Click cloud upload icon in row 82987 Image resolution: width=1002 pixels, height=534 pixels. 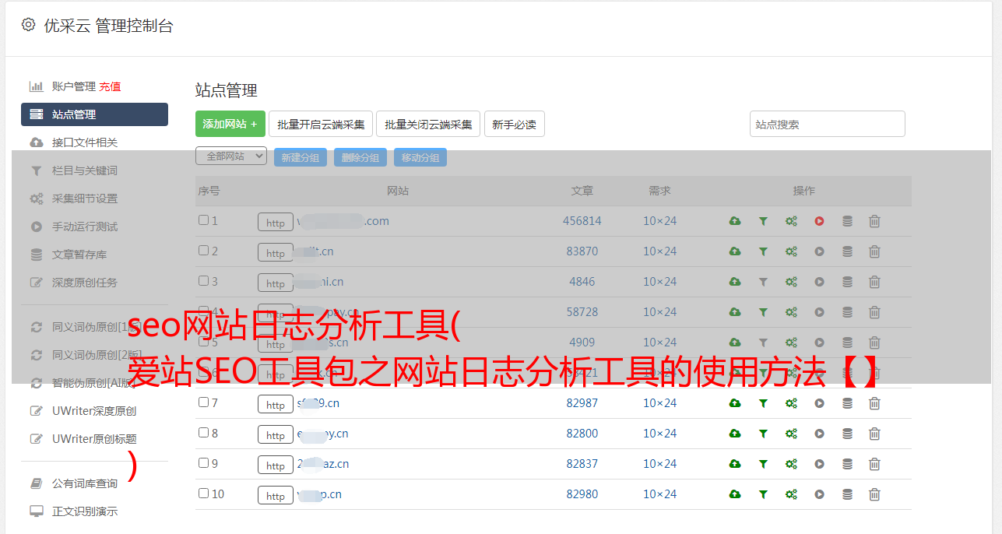click(735, 403)
